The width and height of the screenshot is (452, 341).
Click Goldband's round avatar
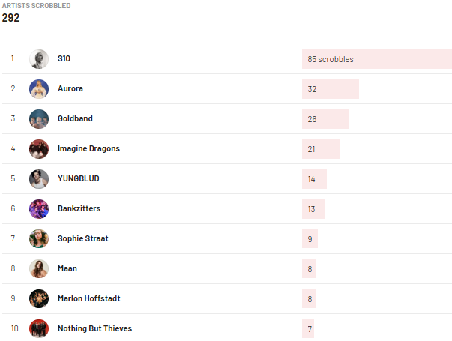[39, 119]
